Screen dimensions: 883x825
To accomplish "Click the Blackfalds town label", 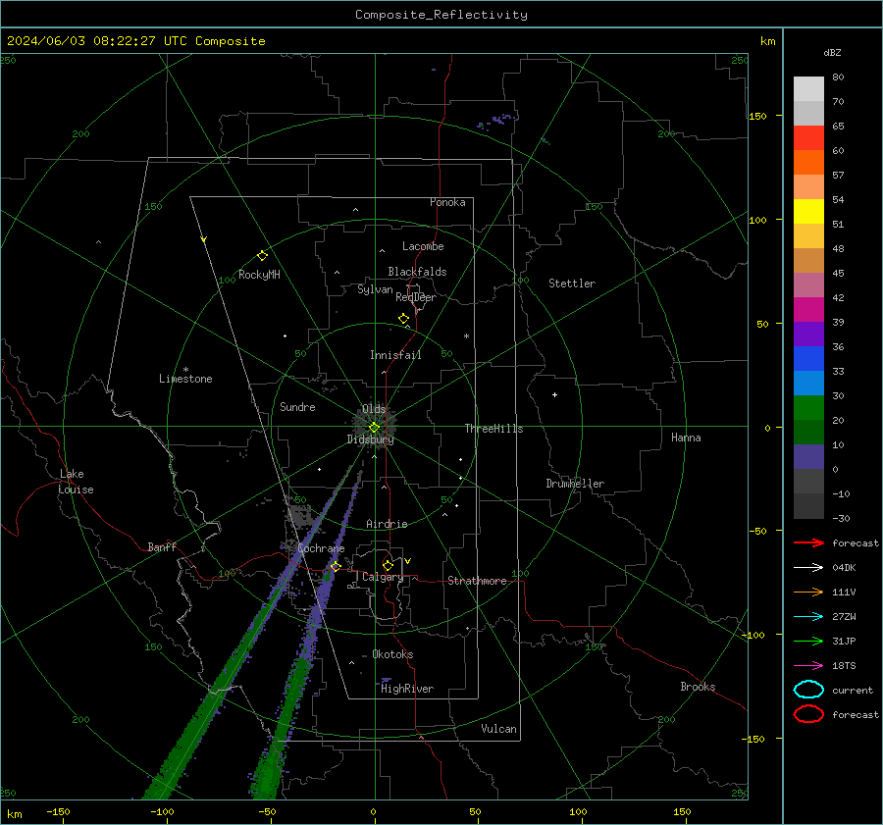I will tap(417, 272).
